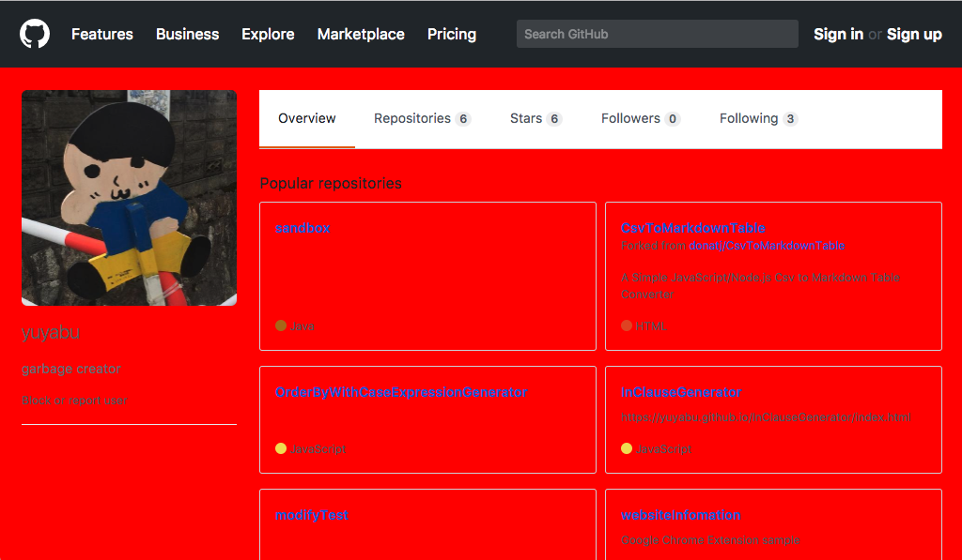This screenshot has width=962, height=560.
Task: Open the Following tab
Action: click(758, 119)
